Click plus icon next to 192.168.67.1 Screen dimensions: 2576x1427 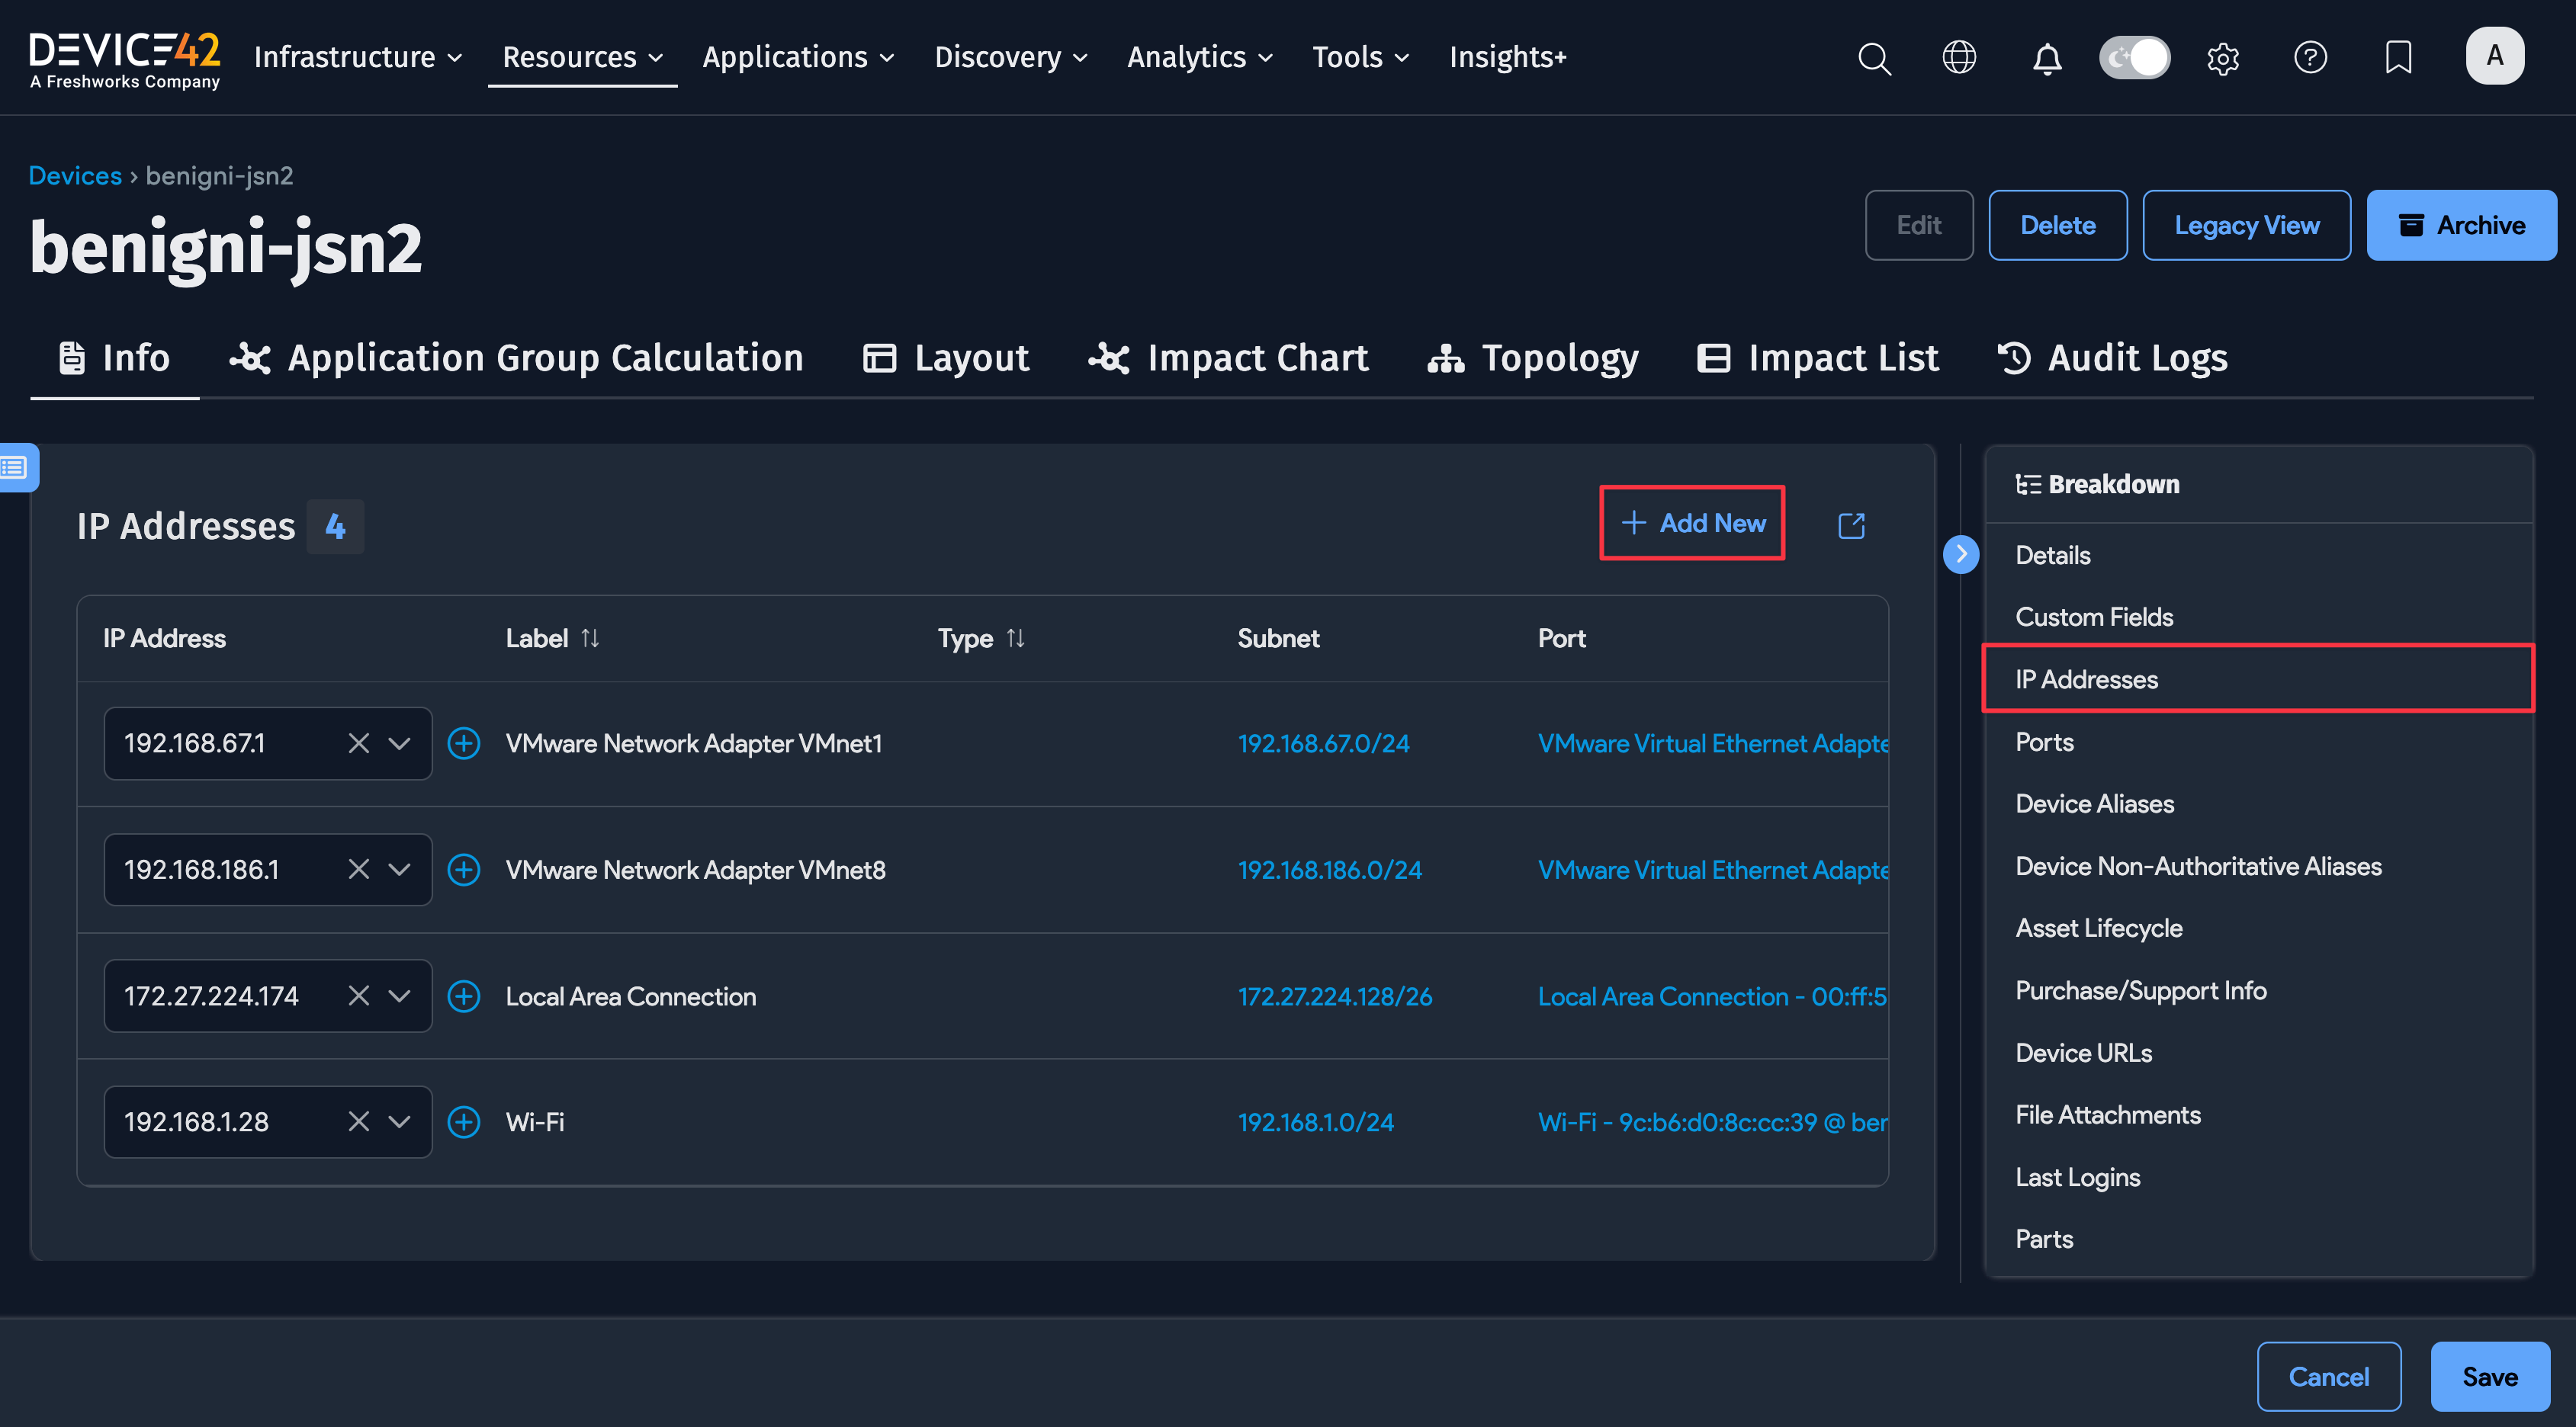pyautogui.click(x=463, y=743)
